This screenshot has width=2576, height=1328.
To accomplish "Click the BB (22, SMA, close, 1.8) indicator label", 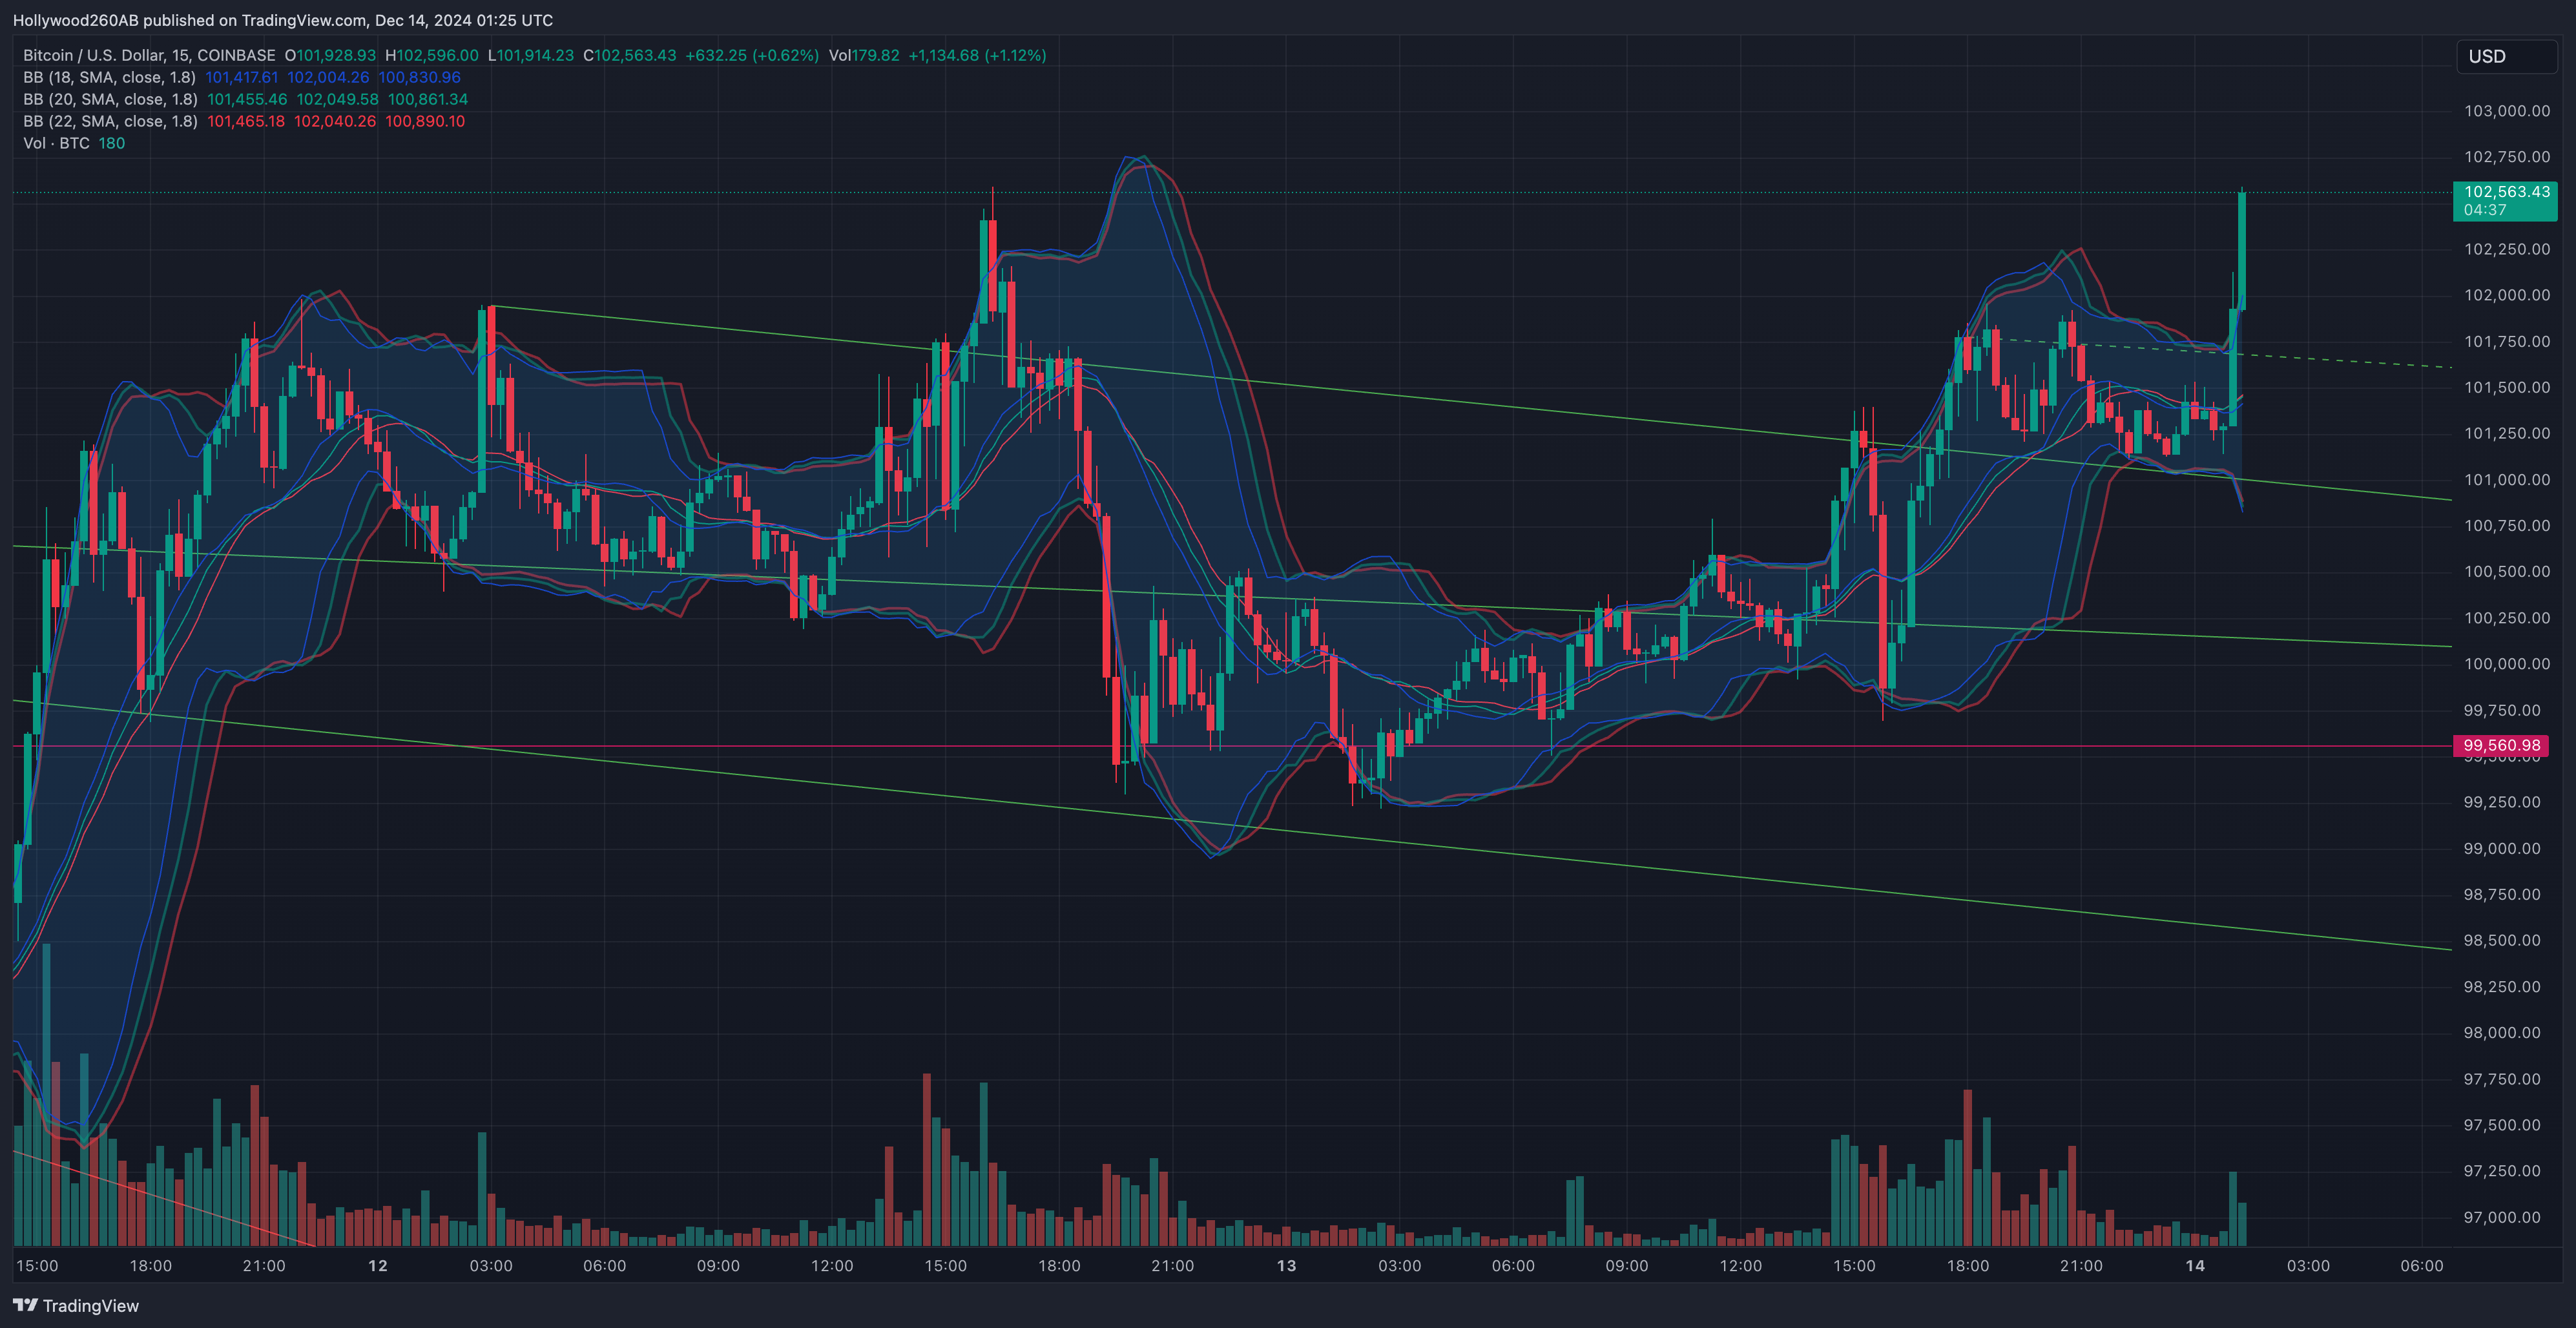I will click(x=110, y=121).
